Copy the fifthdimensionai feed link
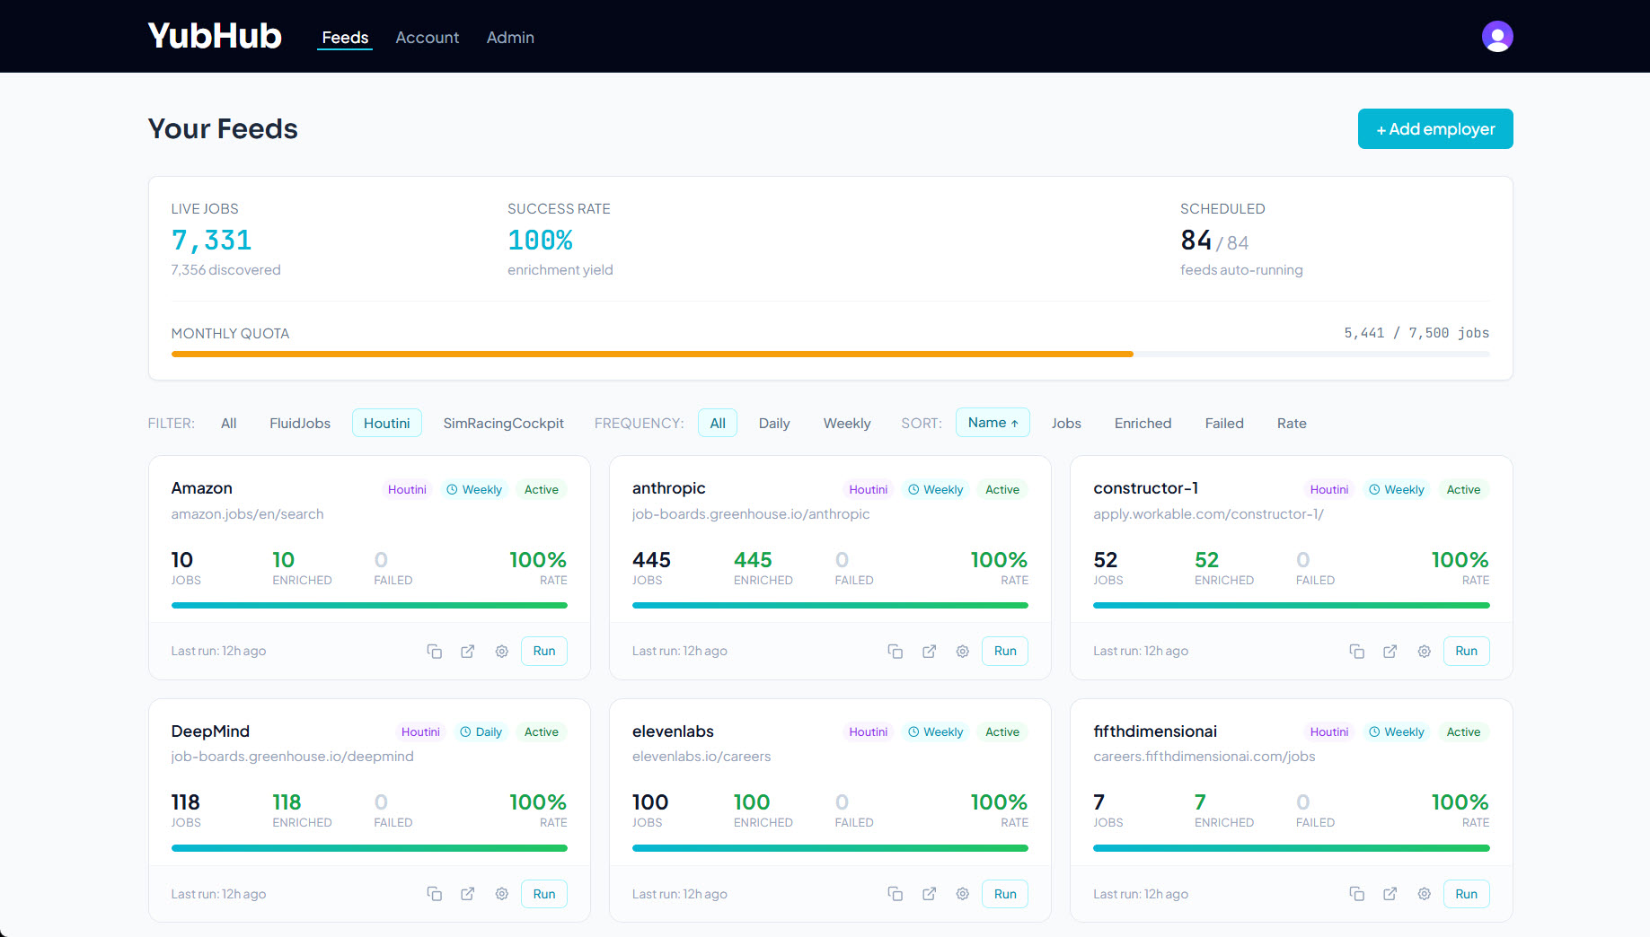Screen dimensions: 1650x937 (x=1357, y=893)
